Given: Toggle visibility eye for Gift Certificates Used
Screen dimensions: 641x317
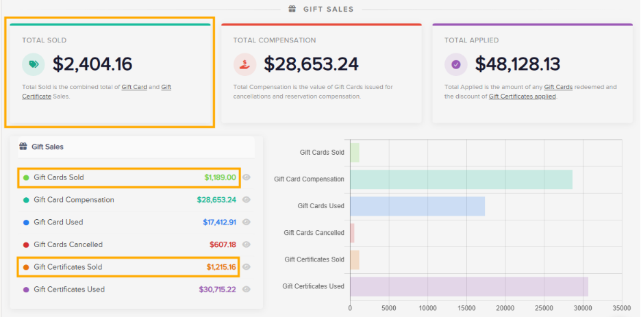Looking at the screenshot, I should pos(246,289).
